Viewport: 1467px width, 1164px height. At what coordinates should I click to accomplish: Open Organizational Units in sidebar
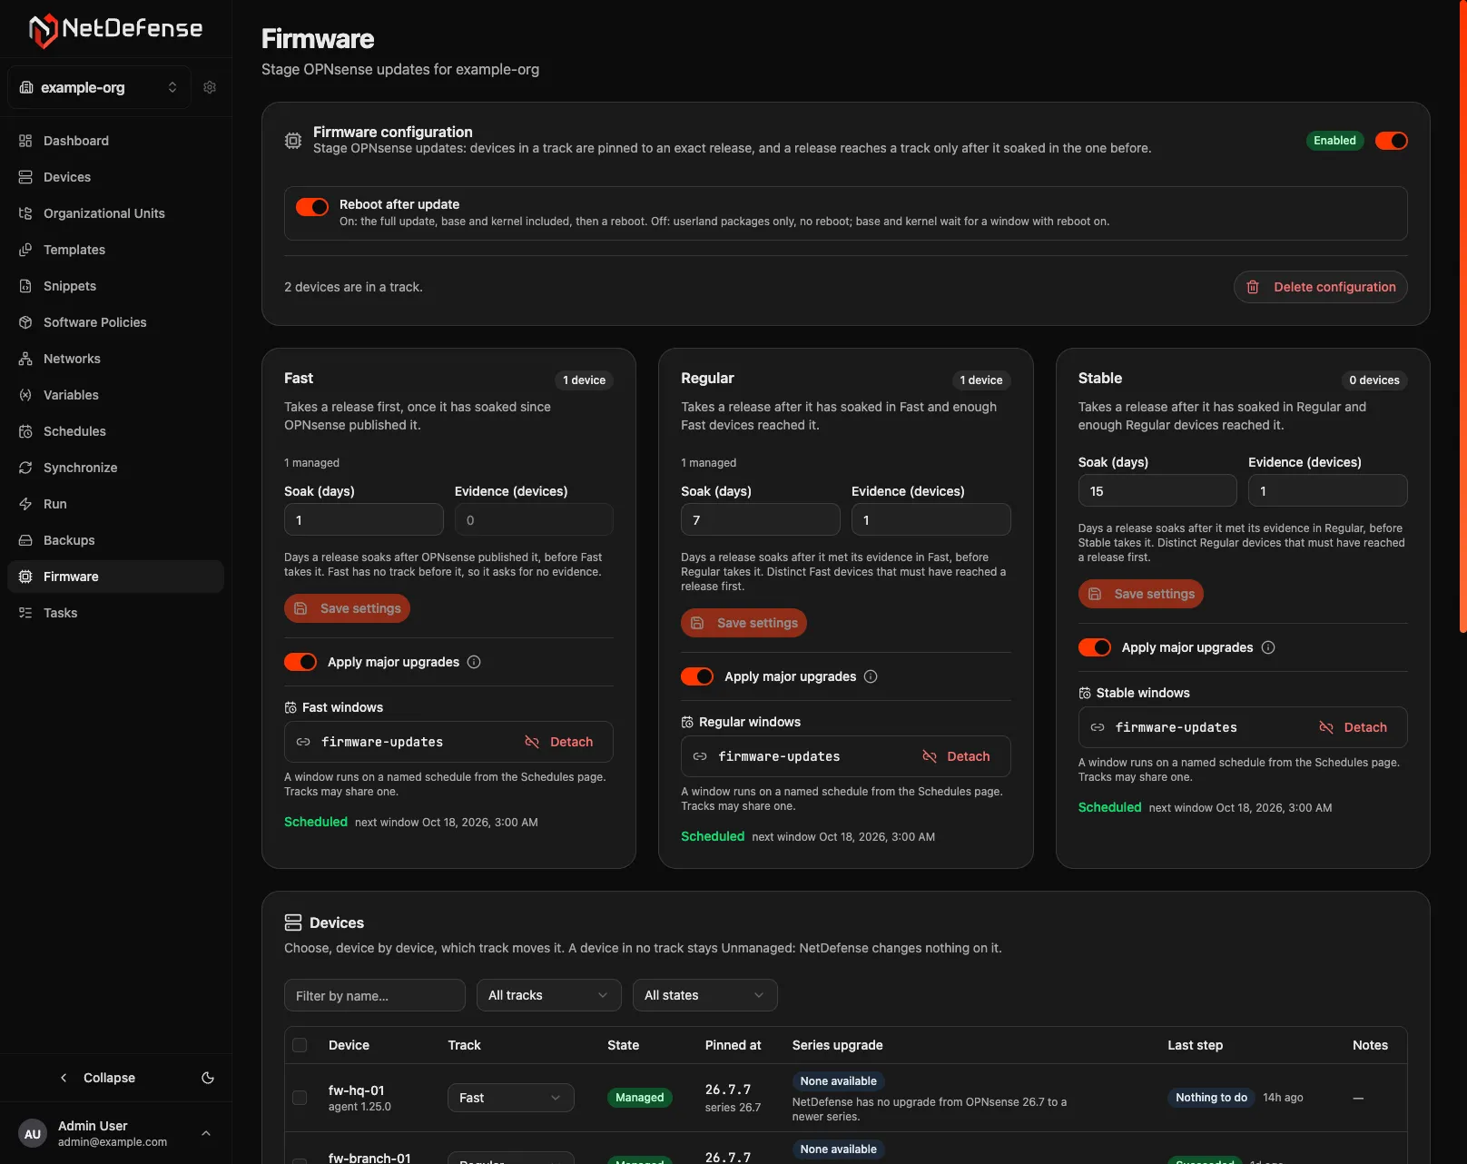coord(115,213)
